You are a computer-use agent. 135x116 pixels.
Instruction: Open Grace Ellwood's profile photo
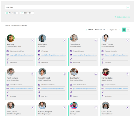42,72
